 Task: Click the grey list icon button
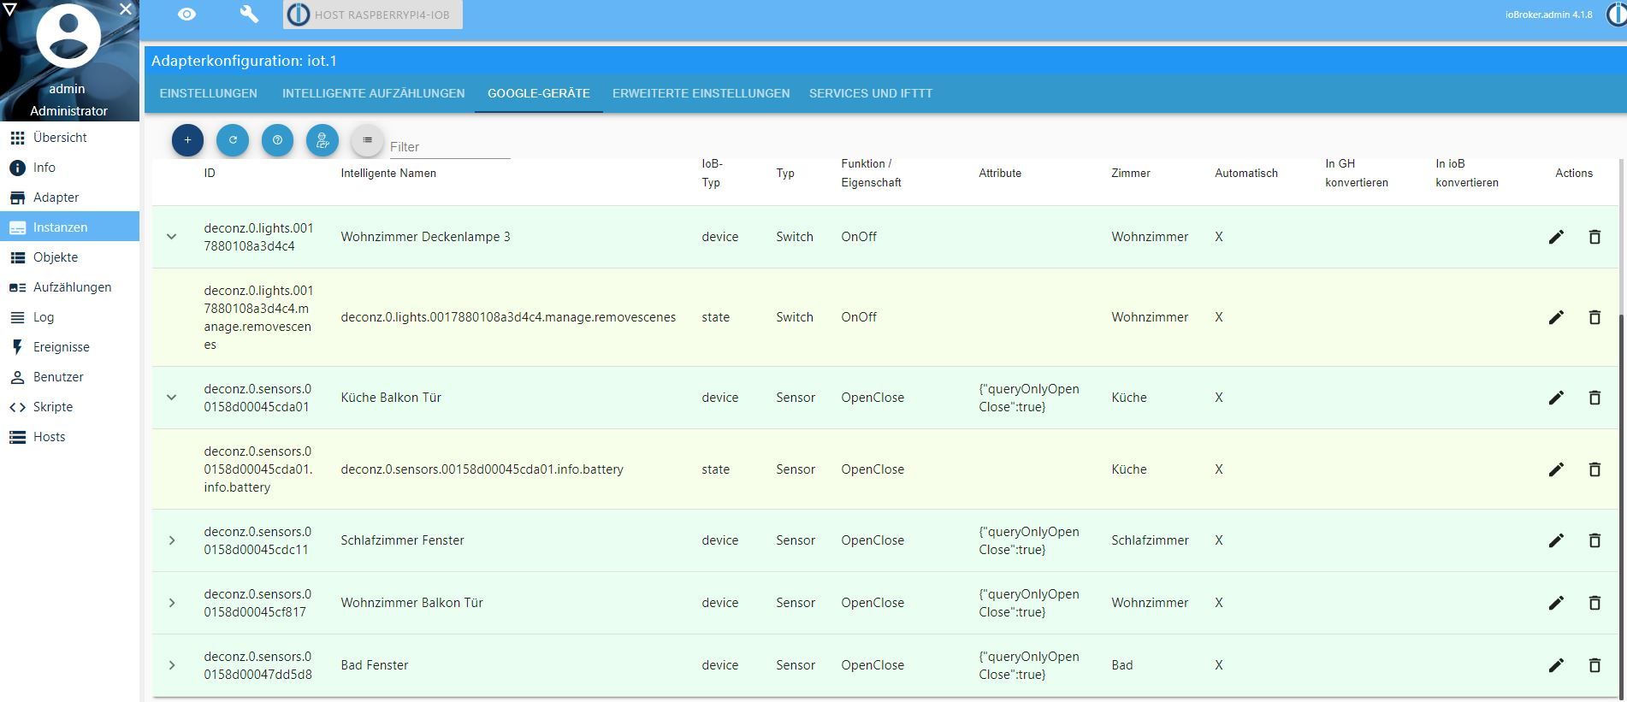[367, 140]
